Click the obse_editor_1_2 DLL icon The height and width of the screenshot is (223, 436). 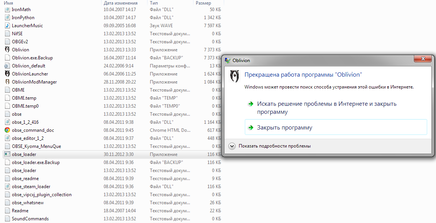7,138
